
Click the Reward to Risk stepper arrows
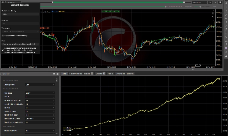54,111
